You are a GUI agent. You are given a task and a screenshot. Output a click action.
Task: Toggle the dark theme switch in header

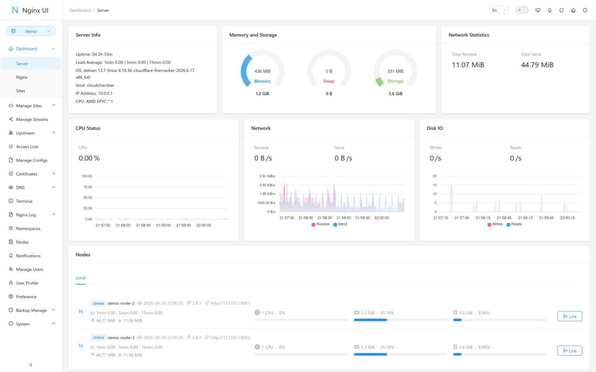521,10
